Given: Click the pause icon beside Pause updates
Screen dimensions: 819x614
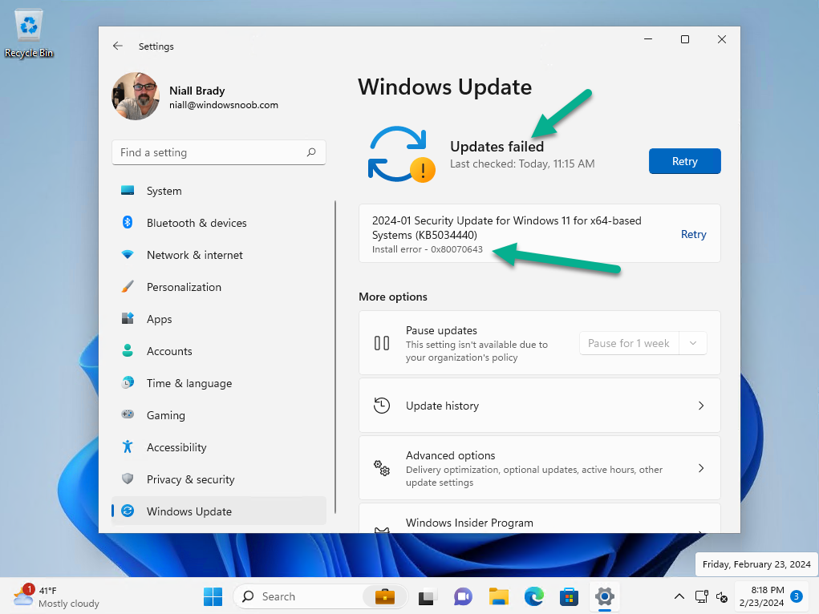Looking at the screenshot, I should click(x=382, y=343).
